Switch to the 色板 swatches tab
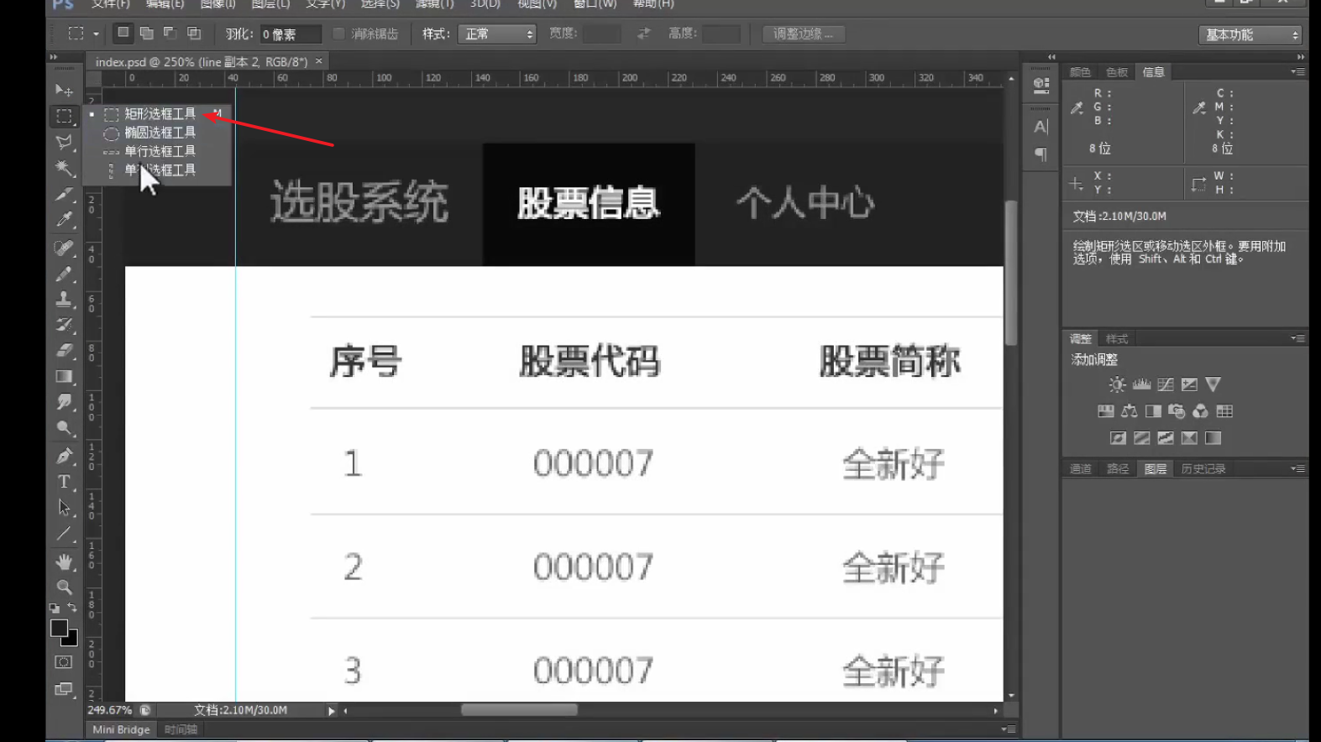 (x=1116, y=72)
